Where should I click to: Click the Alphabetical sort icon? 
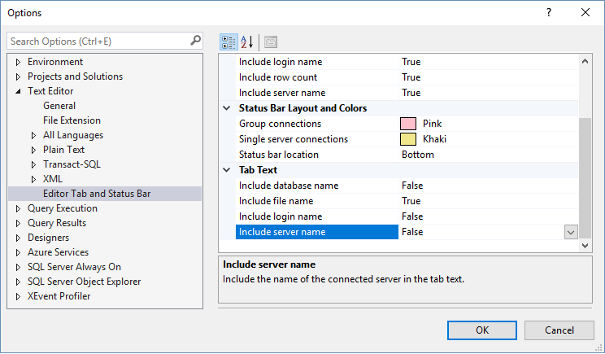pos(247,42)
